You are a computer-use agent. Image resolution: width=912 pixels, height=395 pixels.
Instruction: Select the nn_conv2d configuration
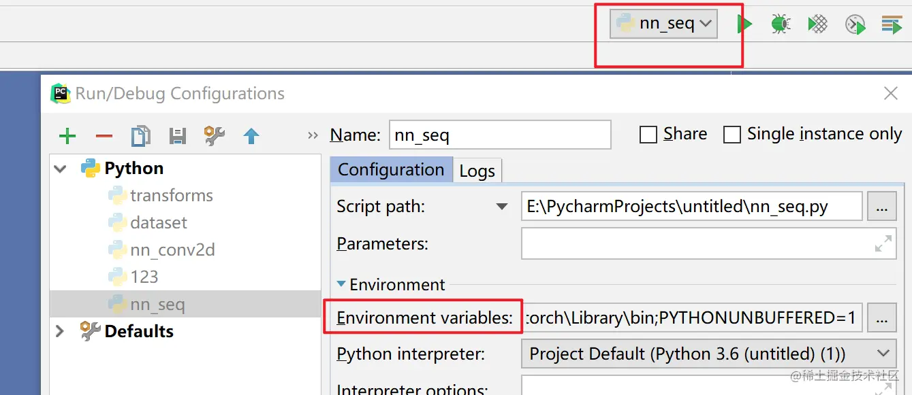(172, 250)
